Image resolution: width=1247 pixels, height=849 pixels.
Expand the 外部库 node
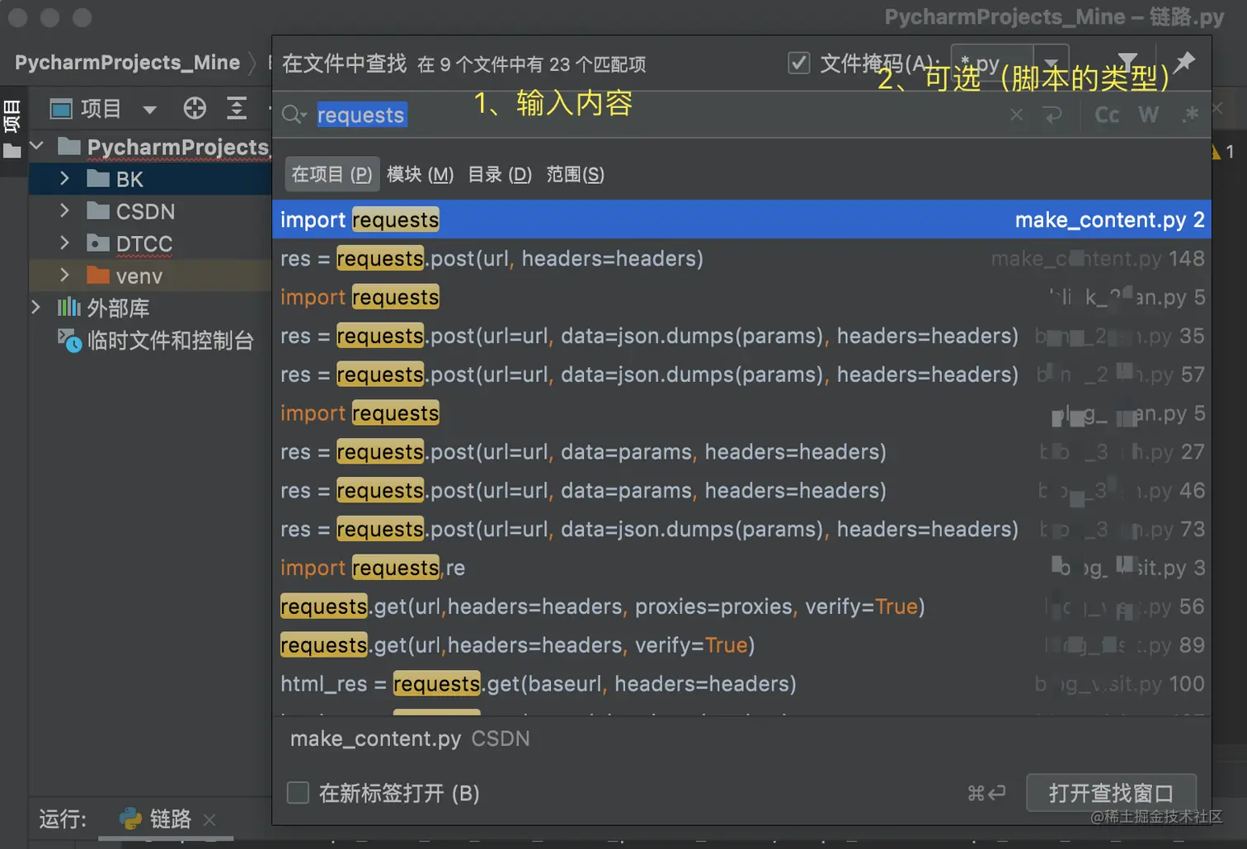pyautogui.click(x=36, y=307)
